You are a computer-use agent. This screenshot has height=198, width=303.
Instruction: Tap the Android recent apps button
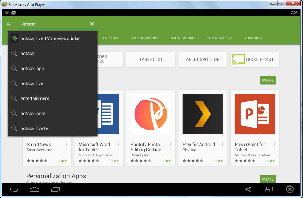click(55, 190)
